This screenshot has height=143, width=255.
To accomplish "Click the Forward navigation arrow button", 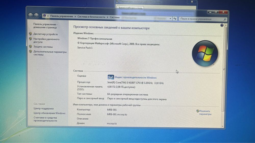I will (x=36, y=15).
